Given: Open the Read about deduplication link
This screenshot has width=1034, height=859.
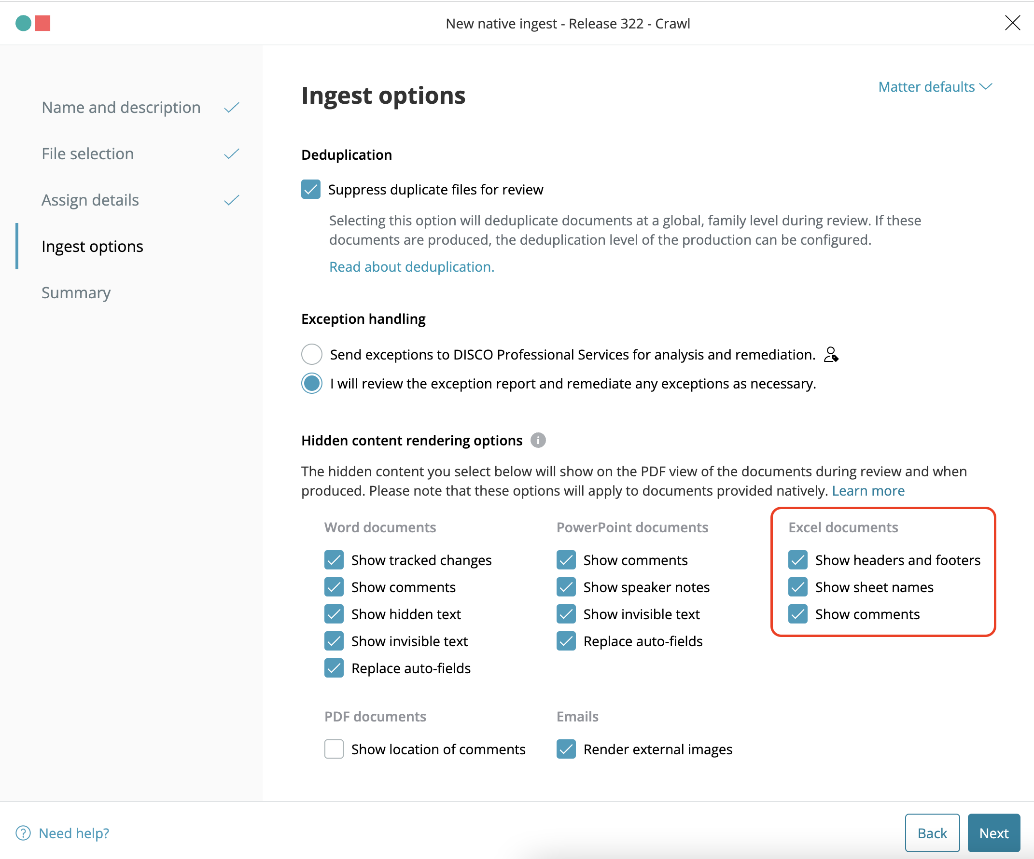Looking at the screenshot, I should (x=412, y=266).
